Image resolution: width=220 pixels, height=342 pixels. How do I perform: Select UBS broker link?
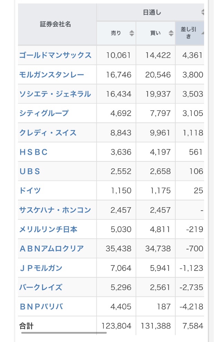(30, 171)
